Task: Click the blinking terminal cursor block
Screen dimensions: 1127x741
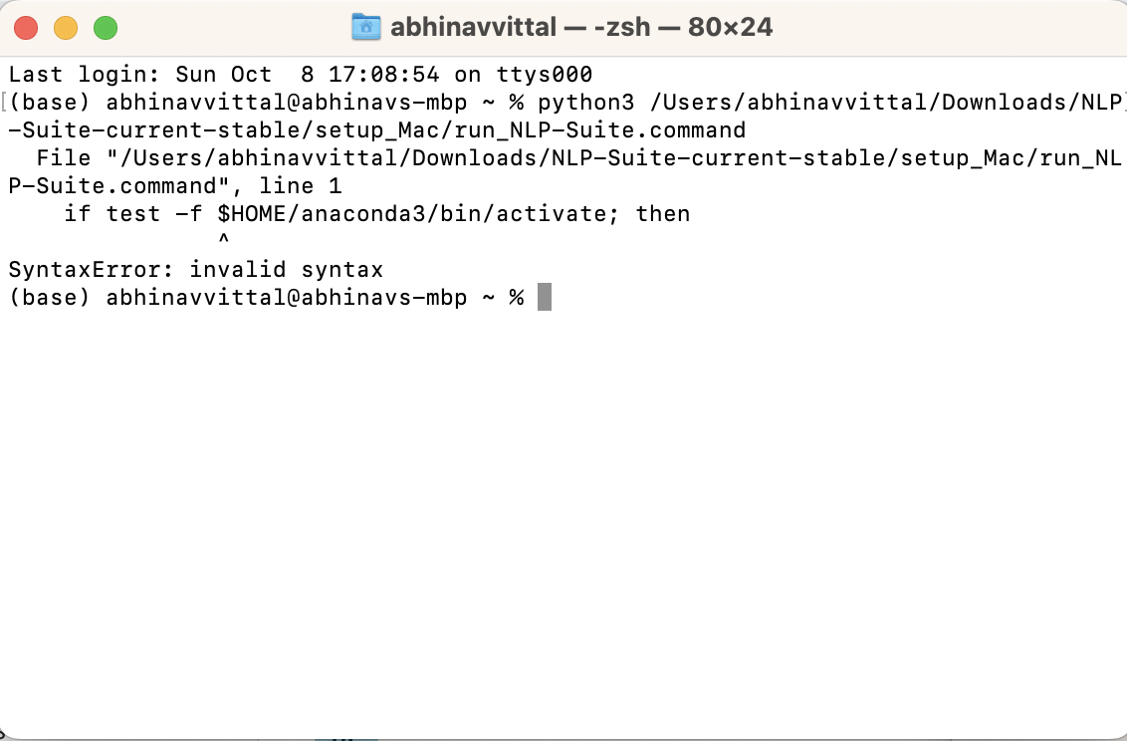Action: tap(544, 296)
